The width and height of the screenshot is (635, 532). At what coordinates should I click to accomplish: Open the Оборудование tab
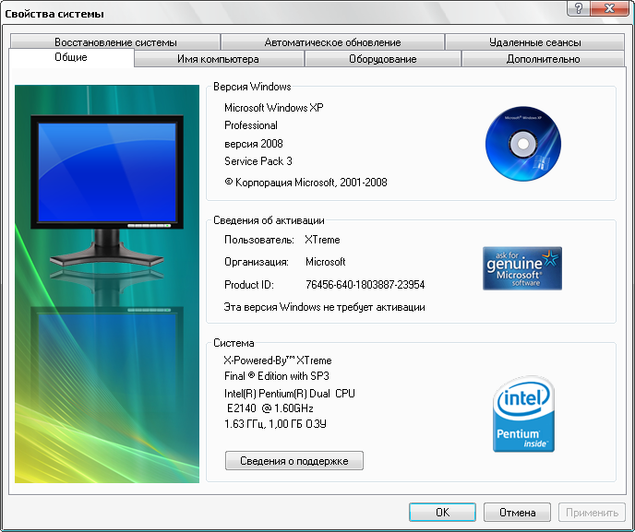pos(383,59)
